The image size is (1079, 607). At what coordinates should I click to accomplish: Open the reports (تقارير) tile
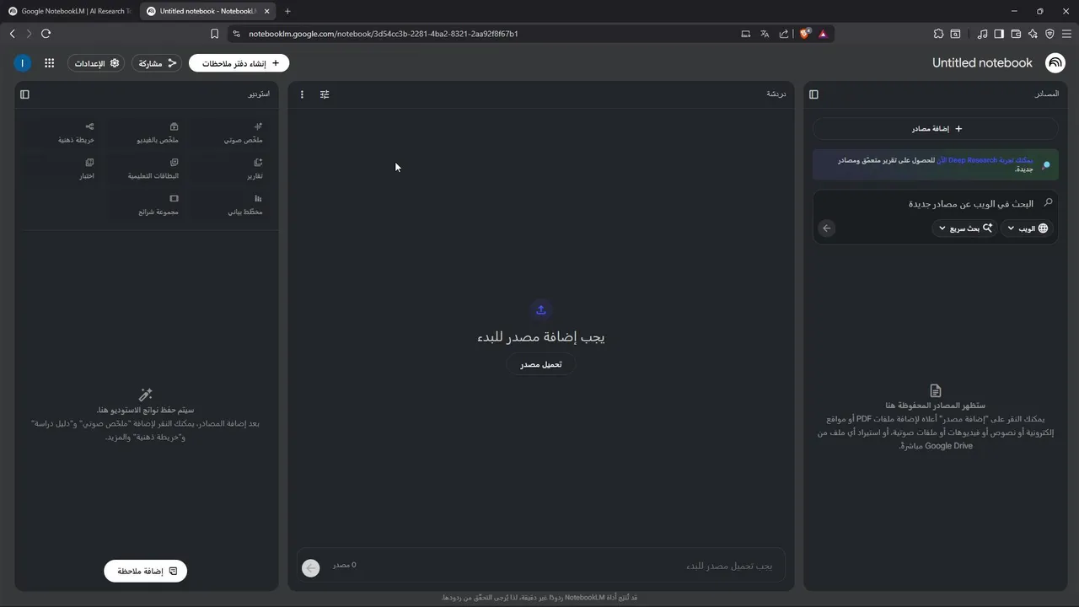[x=232, y=169]
